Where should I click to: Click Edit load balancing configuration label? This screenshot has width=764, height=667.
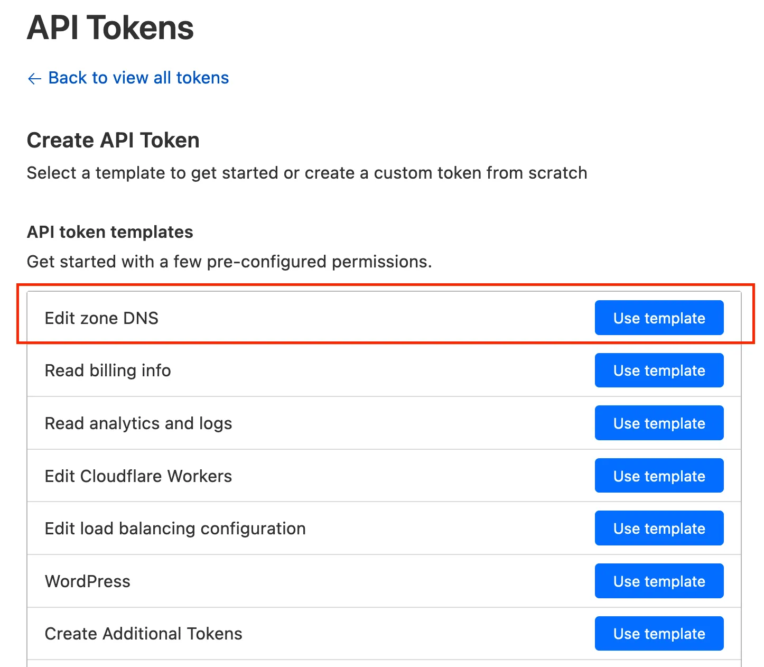click(x=175, y=529)
